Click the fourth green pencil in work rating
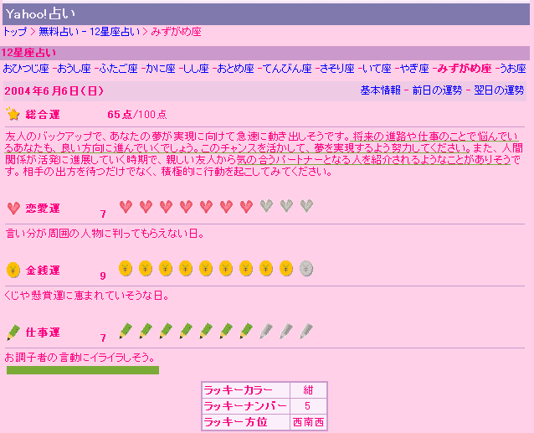The image size is (534, 433). (x=186, y=331)
